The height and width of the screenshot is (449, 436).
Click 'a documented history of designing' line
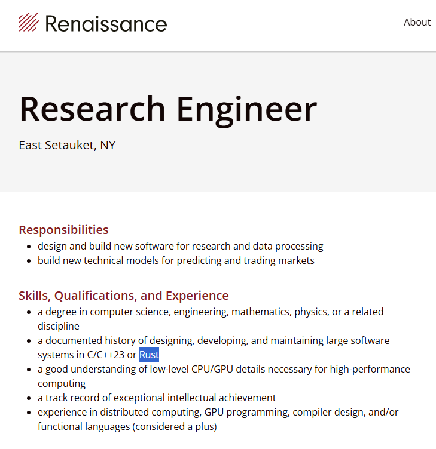[214, 340]
